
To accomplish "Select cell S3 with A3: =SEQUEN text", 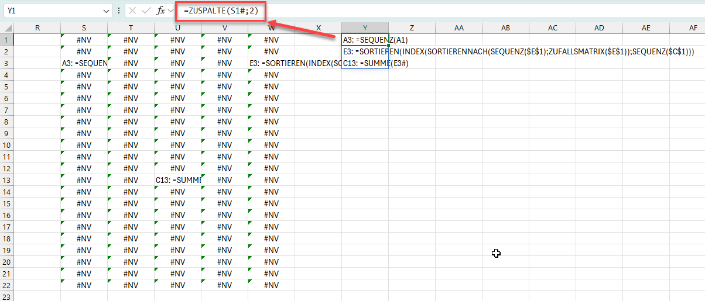I will point(84,63).
